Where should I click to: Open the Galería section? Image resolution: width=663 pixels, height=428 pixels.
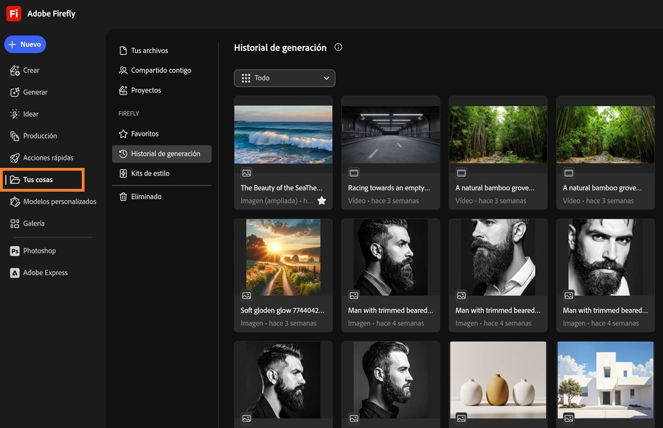tap(33, 224)
